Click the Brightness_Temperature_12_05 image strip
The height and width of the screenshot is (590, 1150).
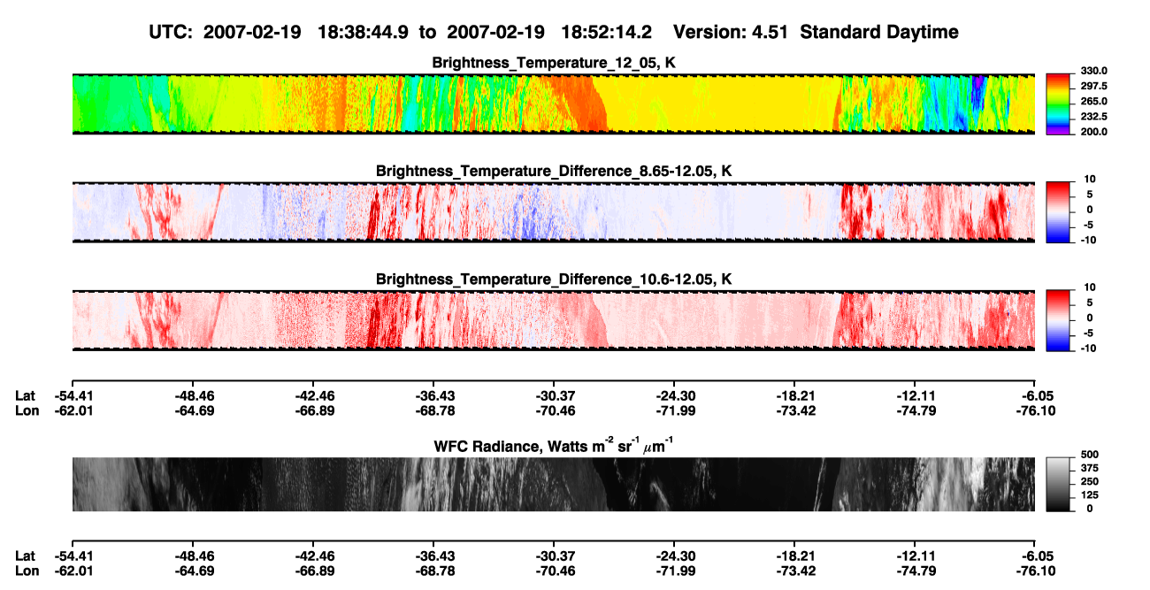tap(553, 104)
